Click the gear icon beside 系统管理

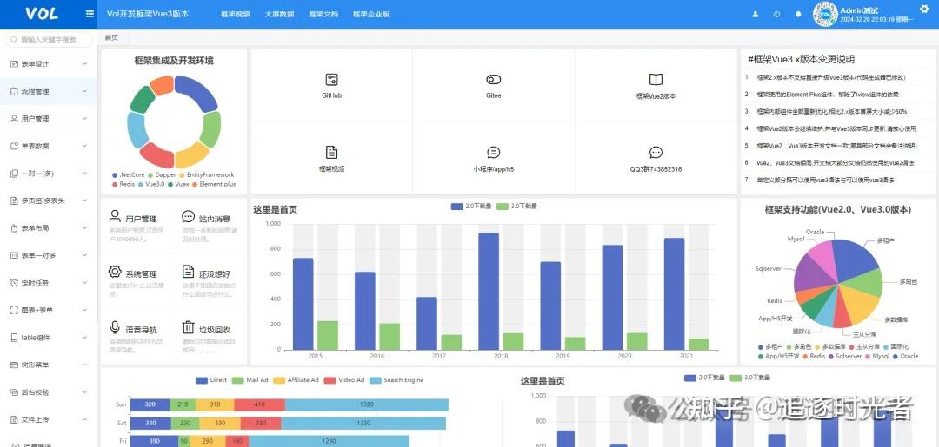(115, 272)
